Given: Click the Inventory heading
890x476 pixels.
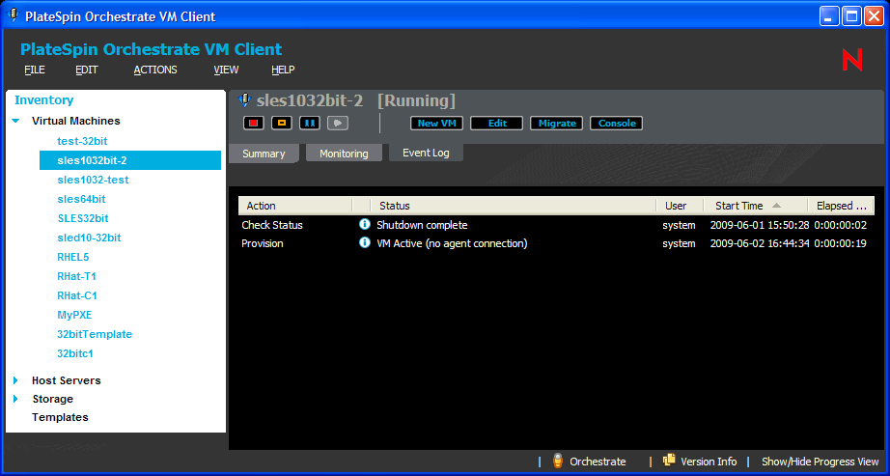Looking at the screenshot, I should click(44, 100).
